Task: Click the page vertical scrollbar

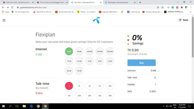Action: pos(193,37)
